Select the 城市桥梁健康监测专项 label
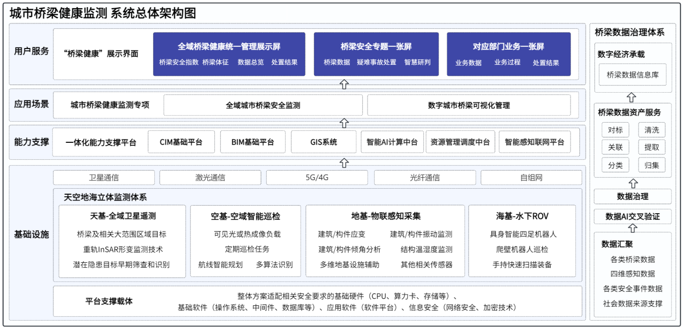Image resolution: width=685 pixels, height=331 pixels. point(110,105)
